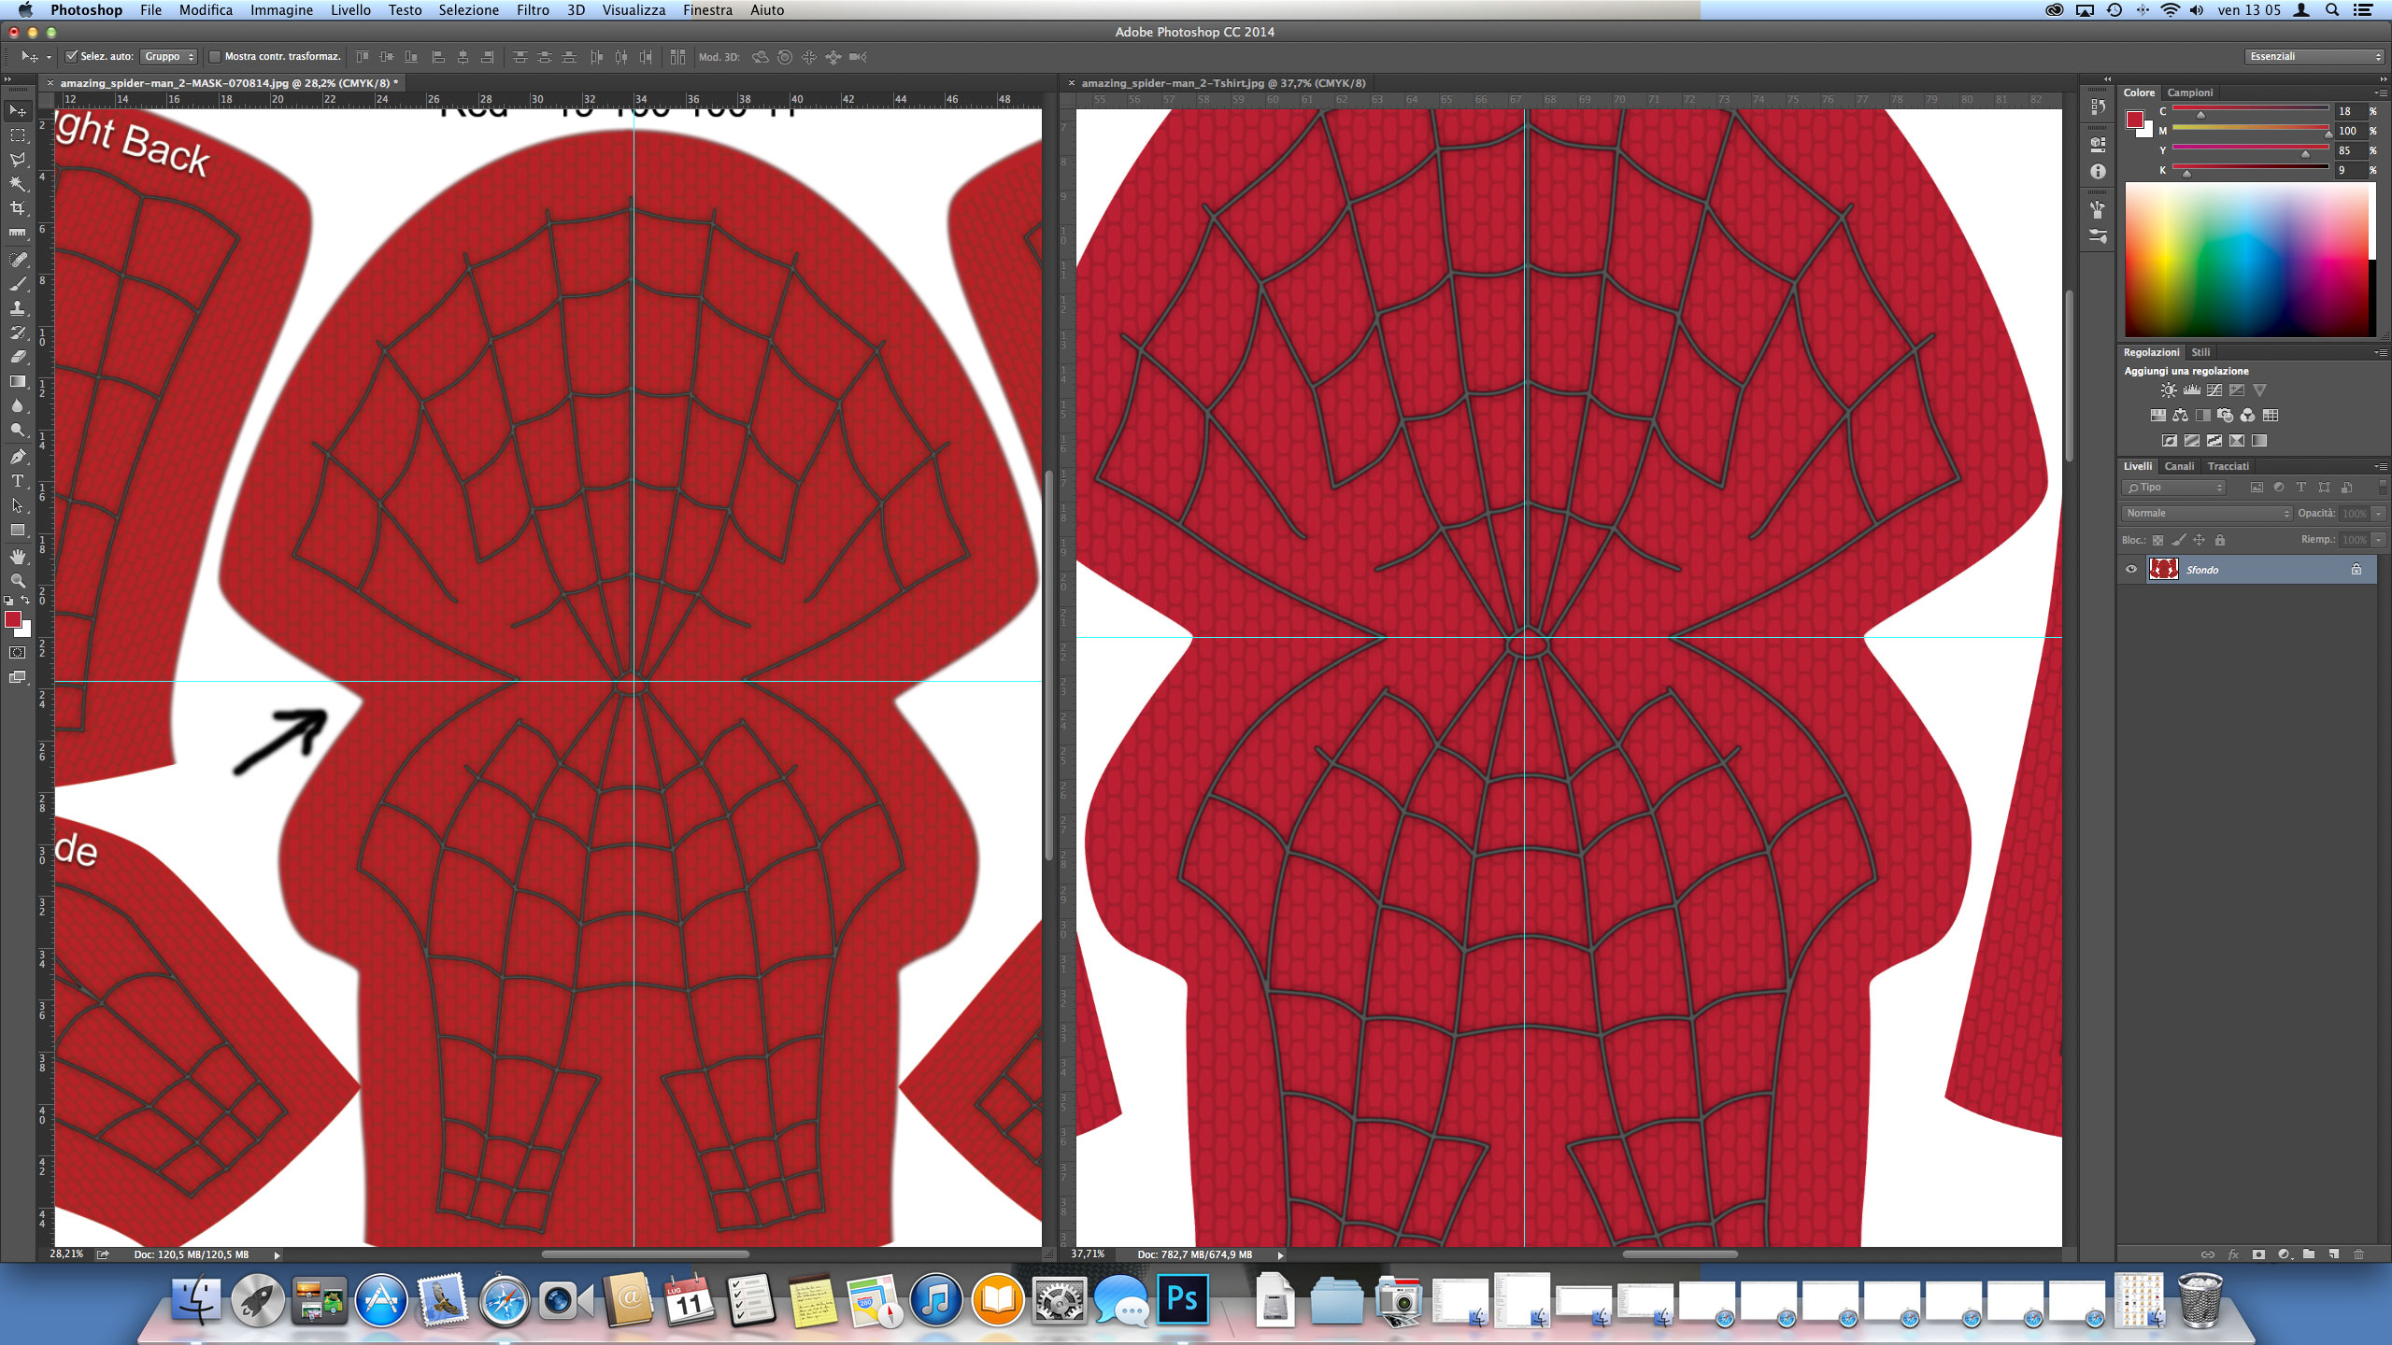This screenshot has height=1345, width=2392.
Task: Add a Brightness/Contrast adjustment
Action: pos(2169,390)
